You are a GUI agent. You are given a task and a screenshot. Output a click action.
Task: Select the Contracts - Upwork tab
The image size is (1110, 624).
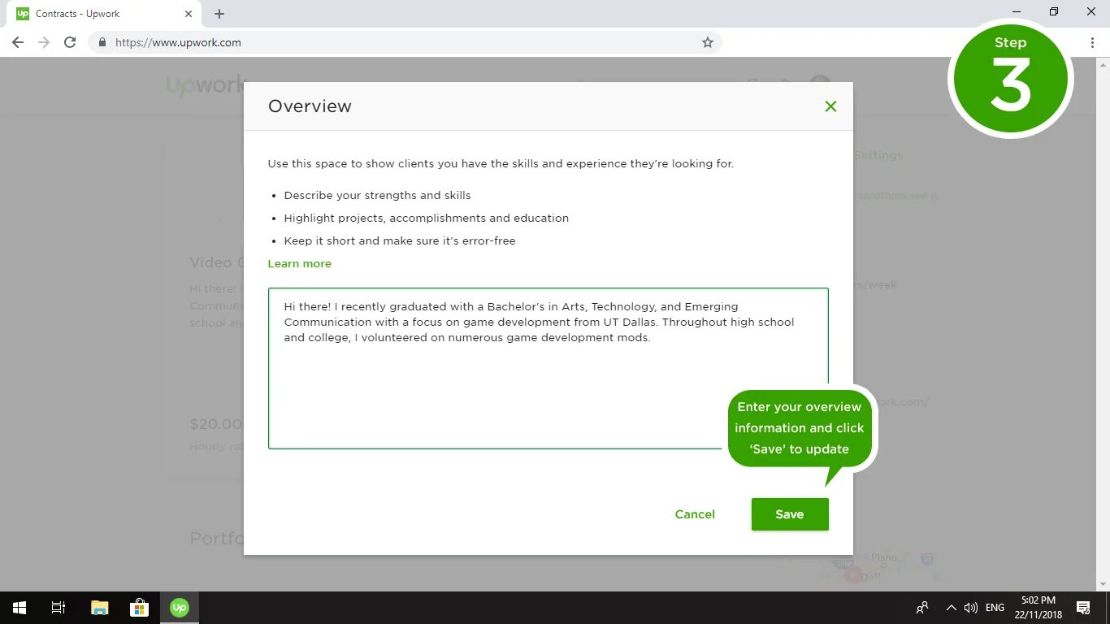(x=104, y=14)
